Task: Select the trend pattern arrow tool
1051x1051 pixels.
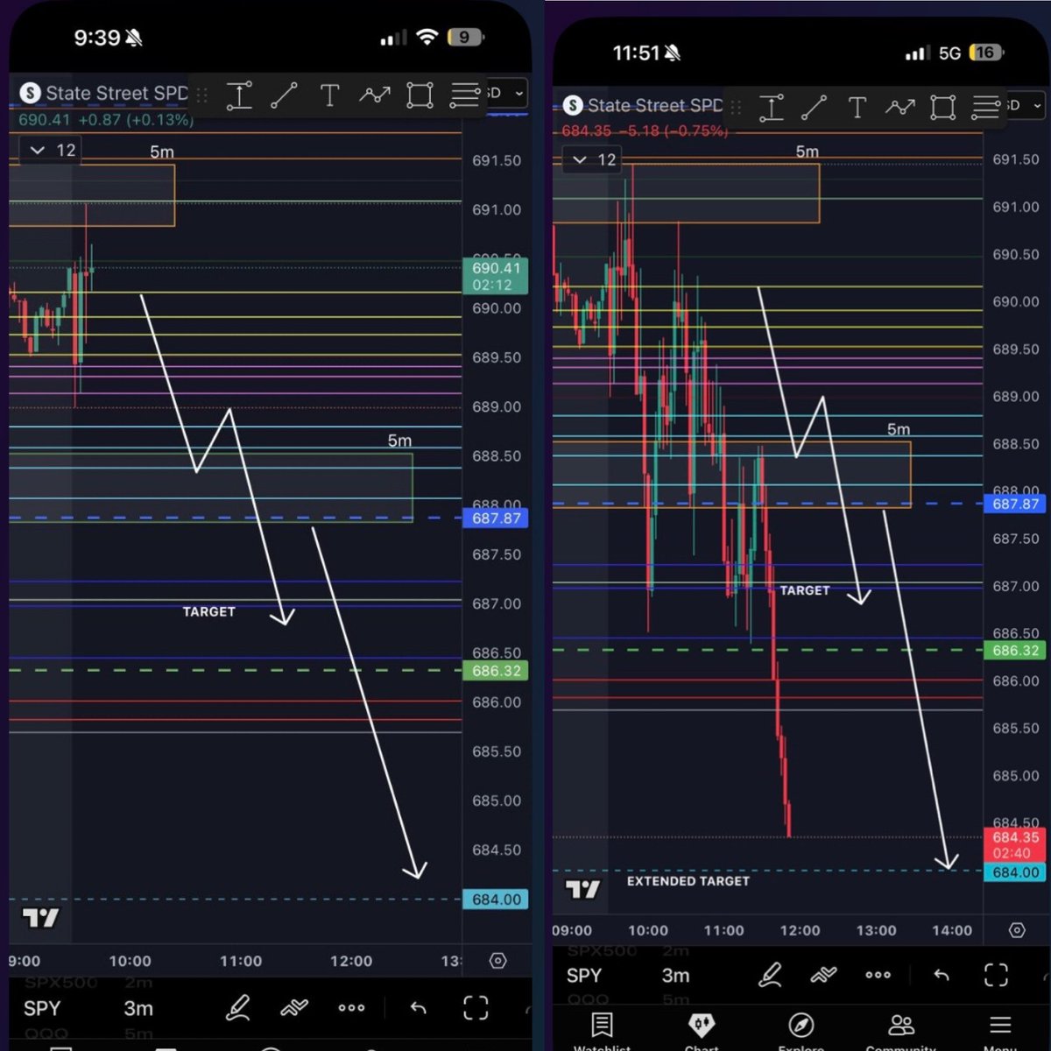Action: tap(900, 107)
